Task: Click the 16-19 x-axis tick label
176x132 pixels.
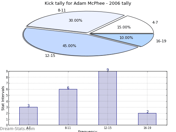Action: click(147, 128)
